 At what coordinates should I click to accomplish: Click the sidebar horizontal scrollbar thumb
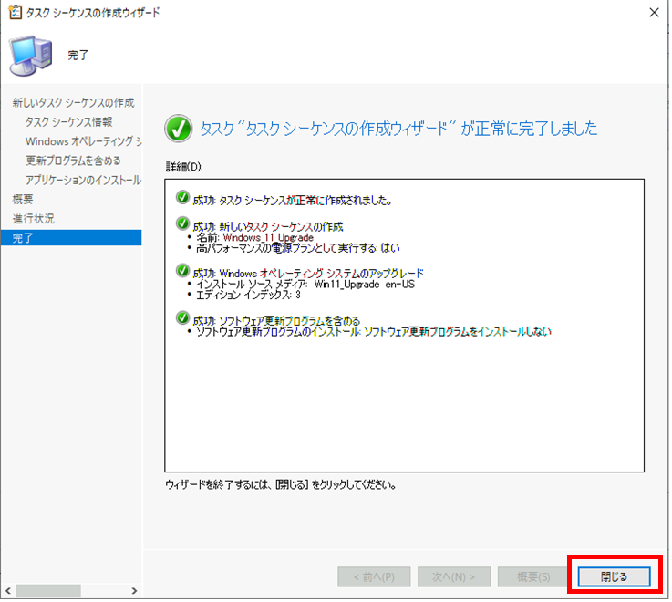pyautogui.click(x=48, y=590)
